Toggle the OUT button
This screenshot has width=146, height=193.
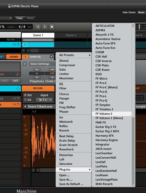tap(16, 81)
